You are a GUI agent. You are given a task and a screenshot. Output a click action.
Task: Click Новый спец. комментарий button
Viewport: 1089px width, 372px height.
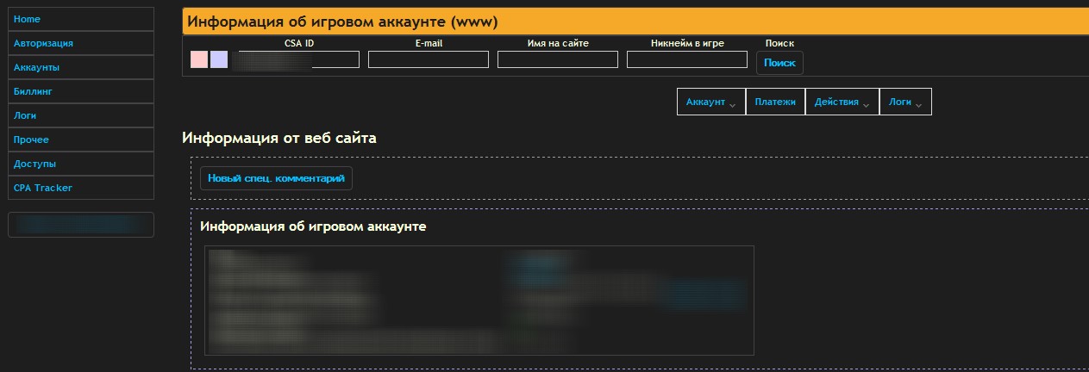coord(276,178)
